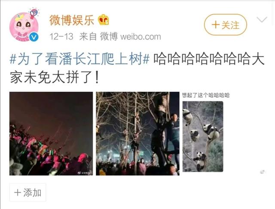This screenshot has width=275, height=209.
Task: Open the pandas in tree image
Action: tap(203, 137)
